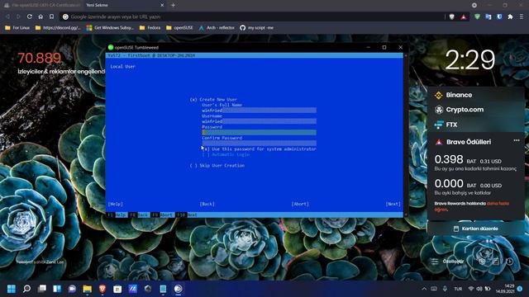Click the User's Full Name field
Viewport: 529px width, 297px height.
[259, 111]
